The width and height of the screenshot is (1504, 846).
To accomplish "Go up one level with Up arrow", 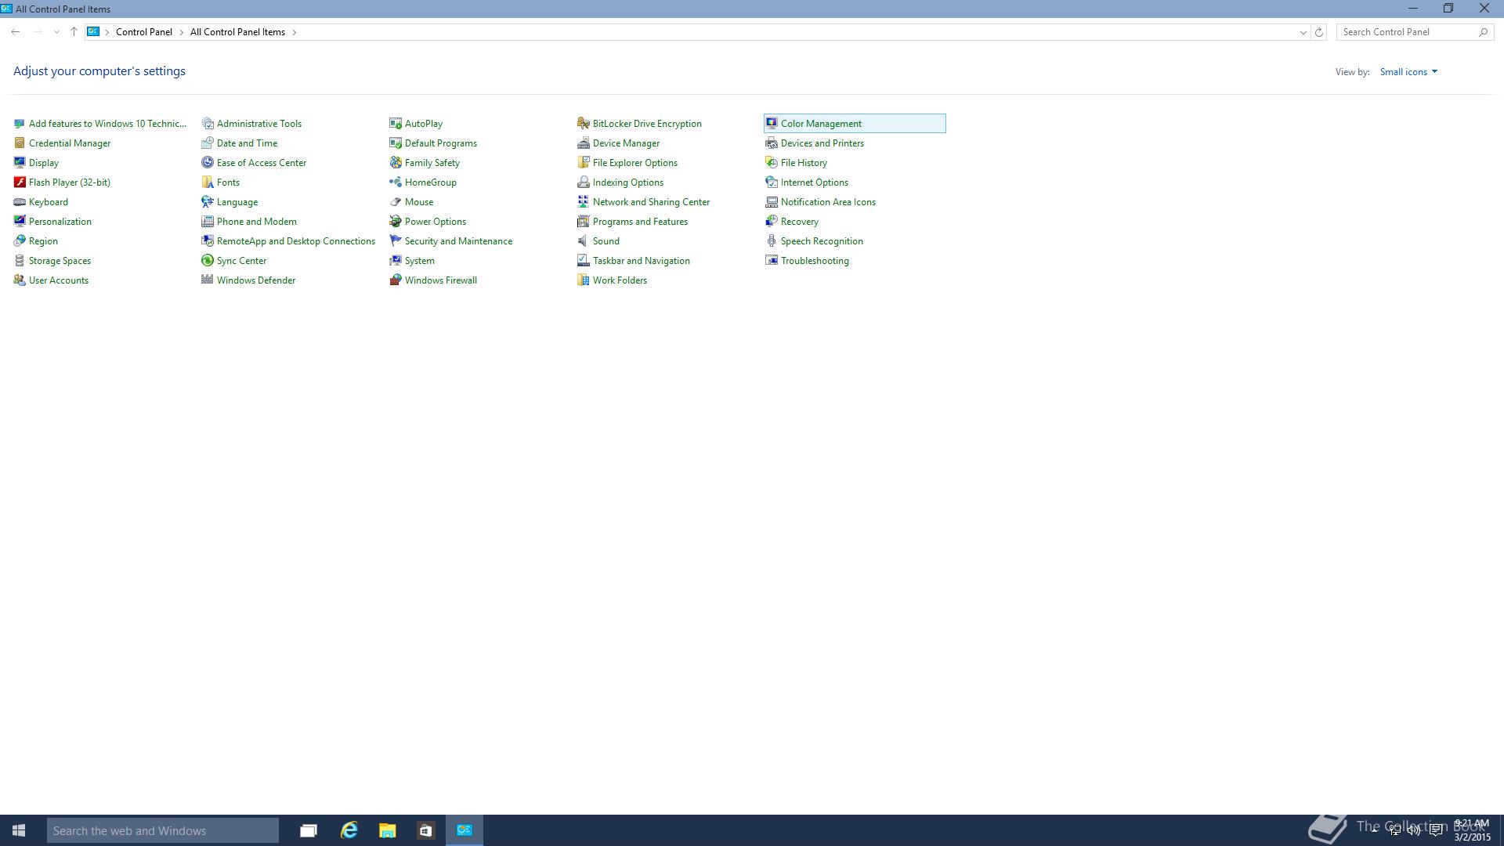I will [74, 32].
